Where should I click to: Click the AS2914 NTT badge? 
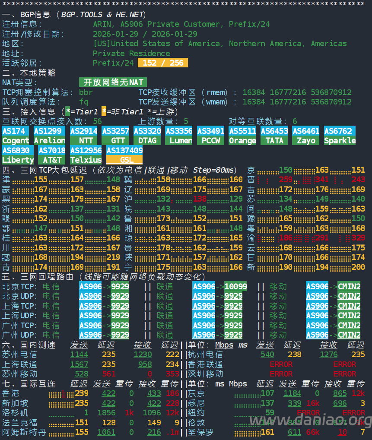(x=84, y=136)
